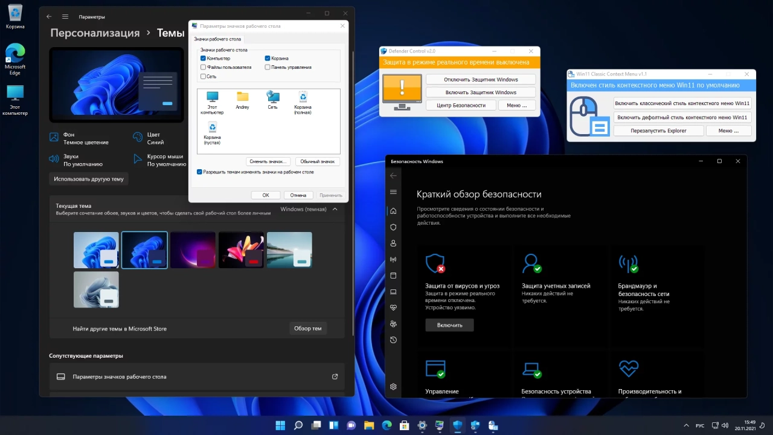
Task: Open 'Фон' background setting
Action: pos(79,138)
